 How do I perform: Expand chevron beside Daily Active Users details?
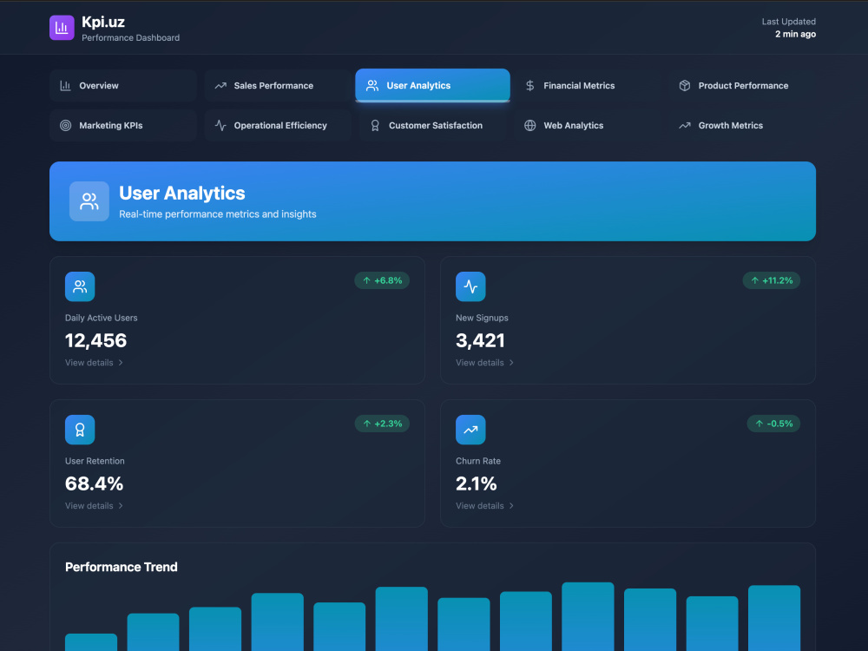121,363
